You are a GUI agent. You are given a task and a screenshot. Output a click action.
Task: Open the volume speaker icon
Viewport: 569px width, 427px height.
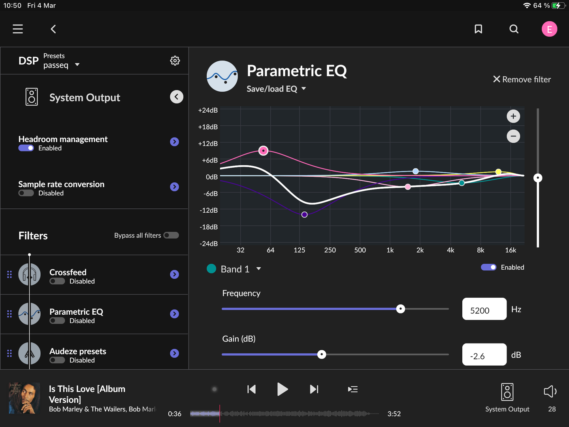tap(550, 391)
